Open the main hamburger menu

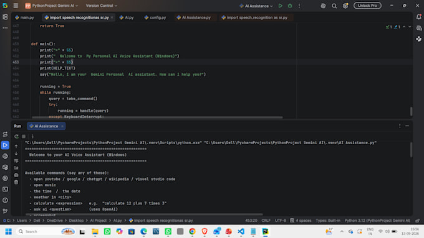point(16,6)
